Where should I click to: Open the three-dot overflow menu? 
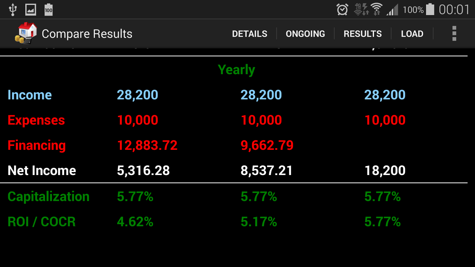click(x=454, y=34)
